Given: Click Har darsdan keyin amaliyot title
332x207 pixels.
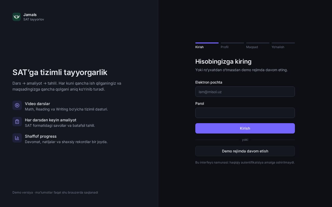Looking at the screenshot, I should point(51,120).
